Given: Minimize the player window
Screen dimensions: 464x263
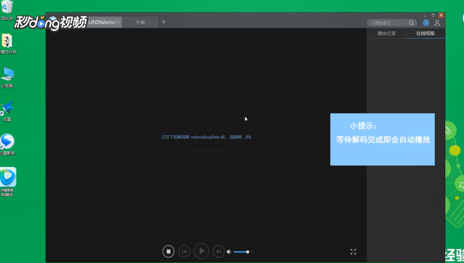Looking at the screenshot, I should point(425,15).
